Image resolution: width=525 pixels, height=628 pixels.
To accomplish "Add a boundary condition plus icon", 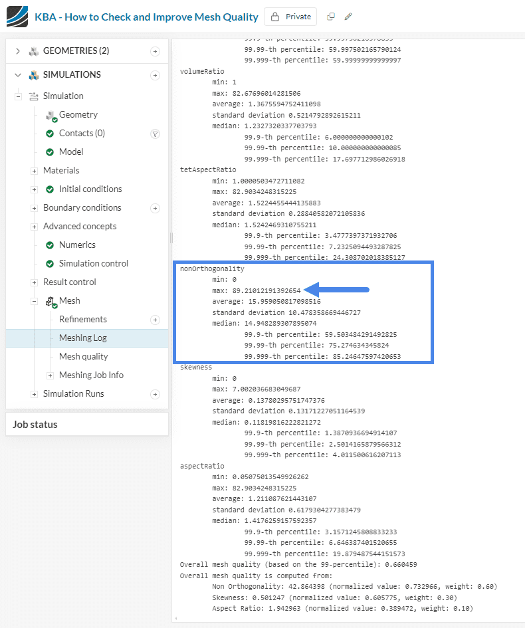I will 155,208.
